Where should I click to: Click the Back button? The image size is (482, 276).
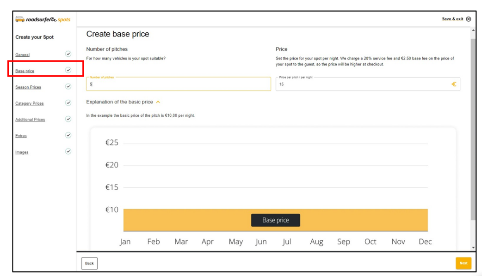[x=89, y=264]
